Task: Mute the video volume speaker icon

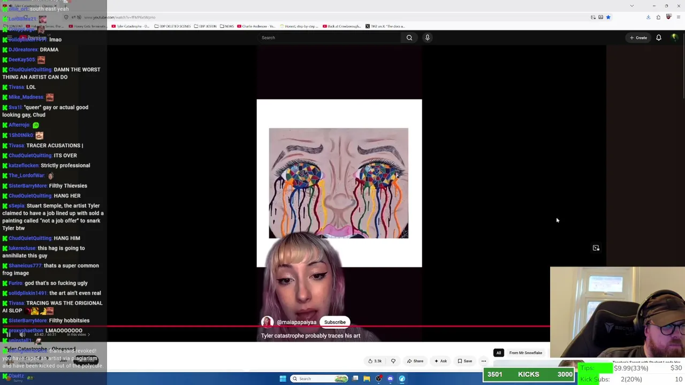Action: point(22,334)
